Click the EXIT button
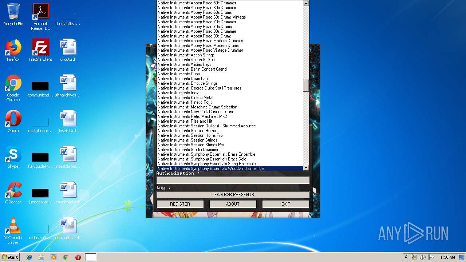This screenshot has width=466, height=262. pos(285,204)
